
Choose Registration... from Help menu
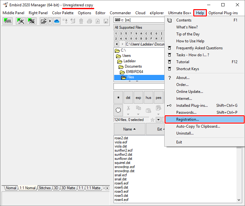click(205, 119)
